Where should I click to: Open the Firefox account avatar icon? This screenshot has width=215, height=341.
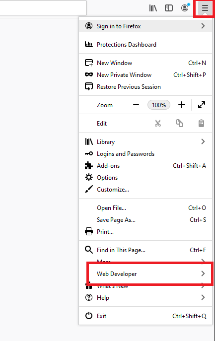(x=185, y=8)
